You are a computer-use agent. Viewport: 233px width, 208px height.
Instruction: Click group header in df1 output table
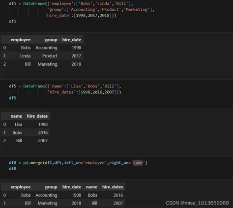tap(51, 40)
